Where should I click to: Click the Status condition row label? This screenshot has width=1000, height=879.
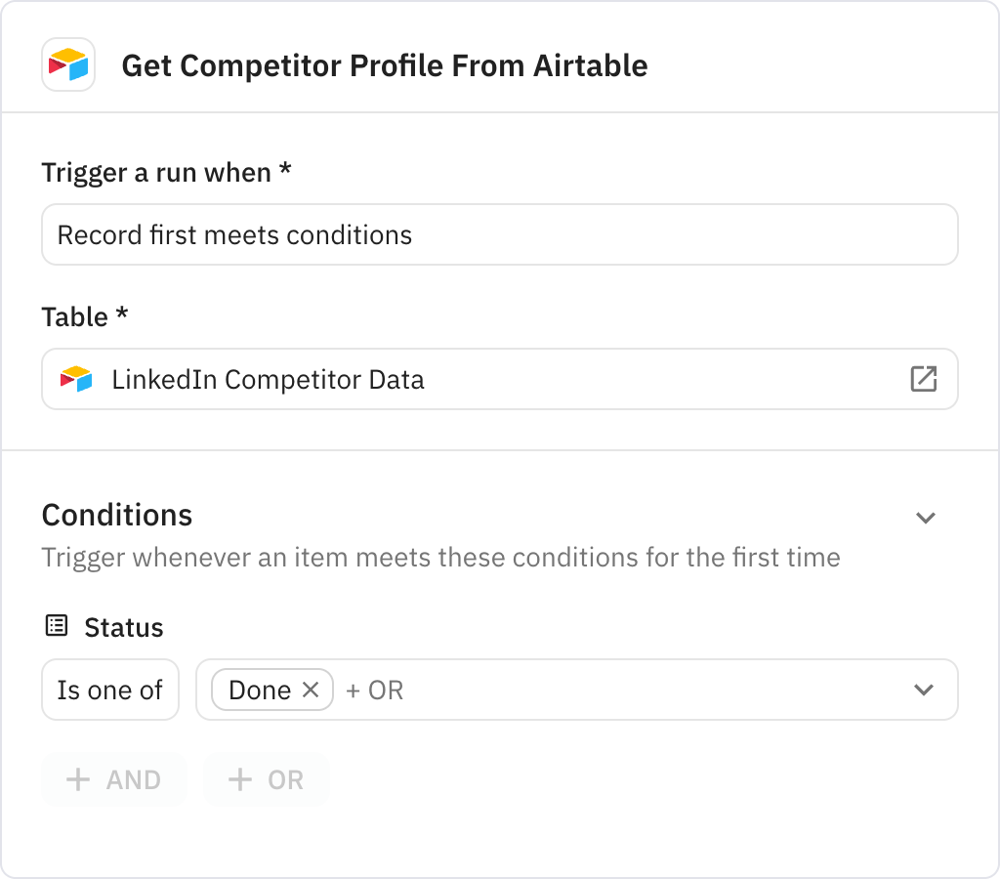(125, 626)
